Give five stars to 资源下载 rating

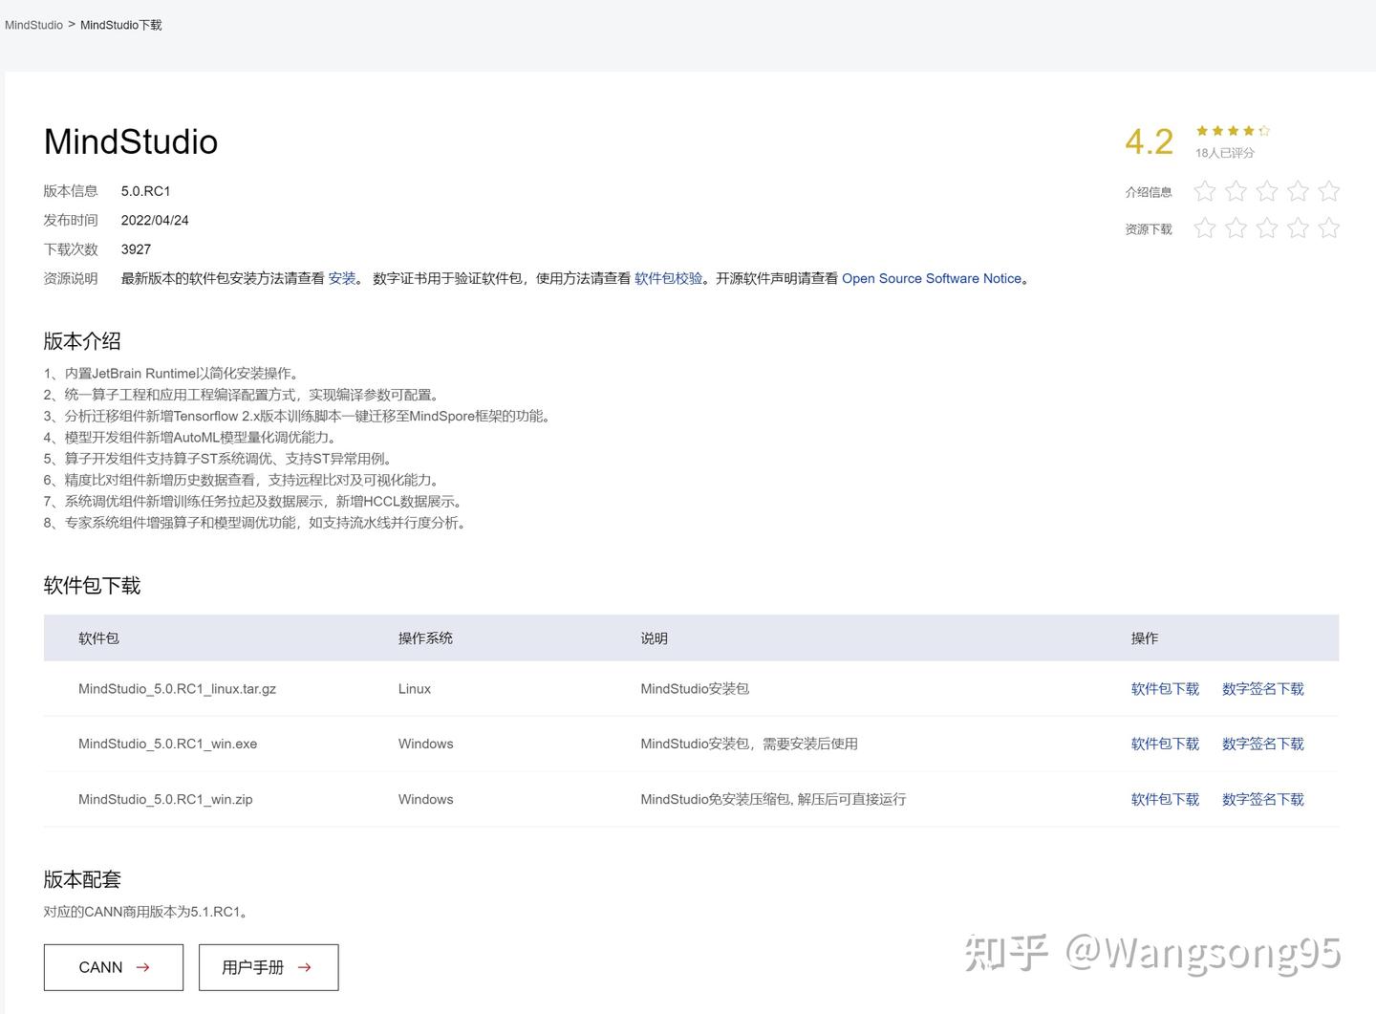coord(1328,228)
